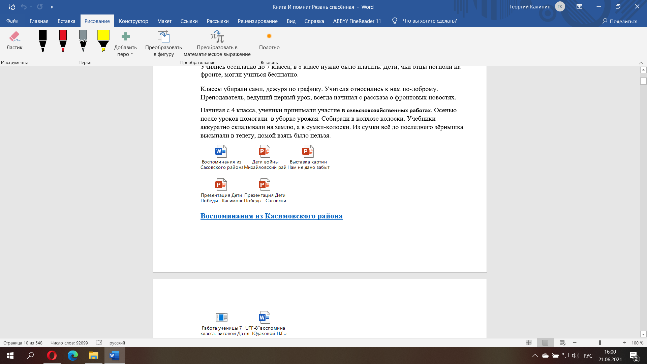Click the zoom slider handle

(x=599, y=343)
